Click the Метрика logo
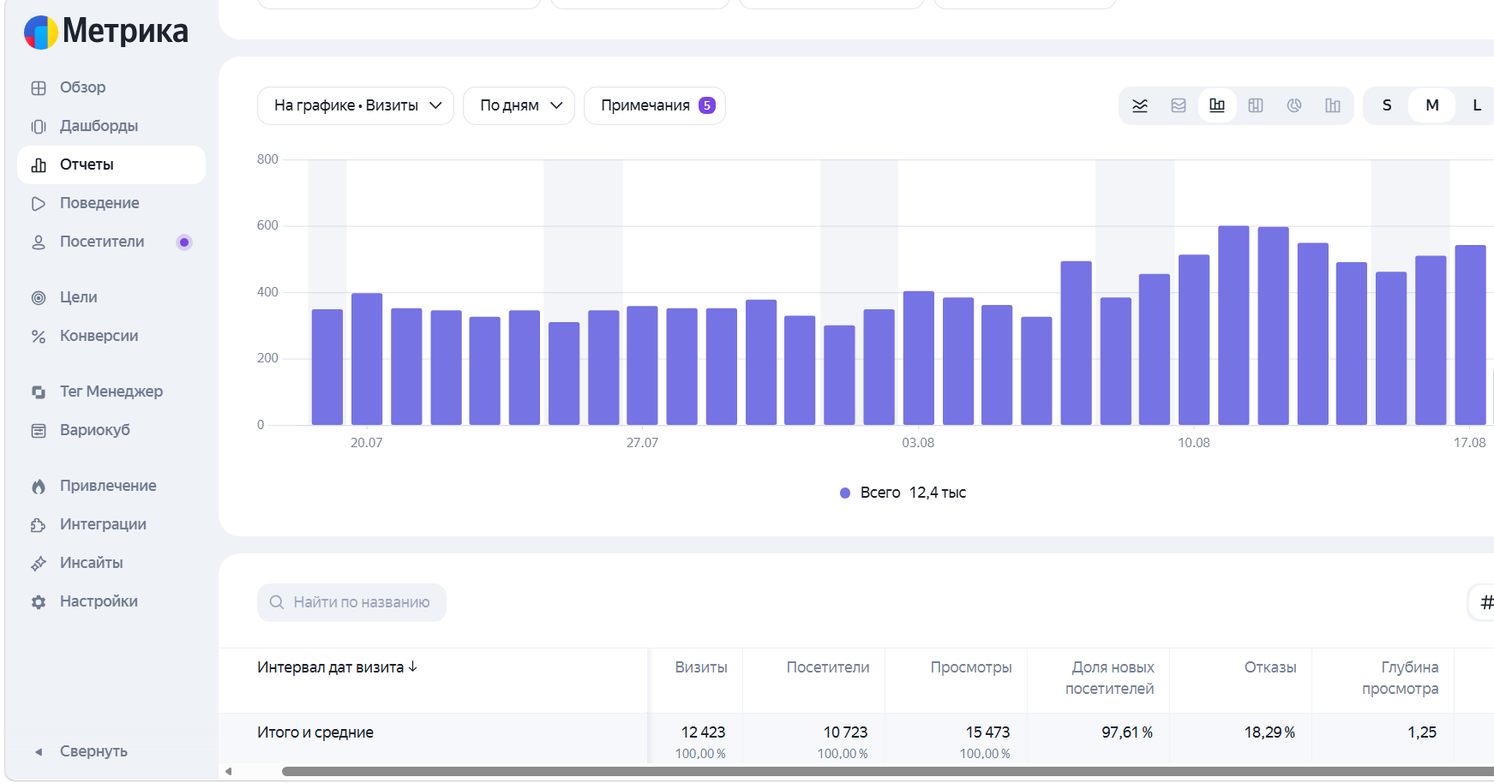The width and height of the screenshot is (1494, 783). coord(106,32)
